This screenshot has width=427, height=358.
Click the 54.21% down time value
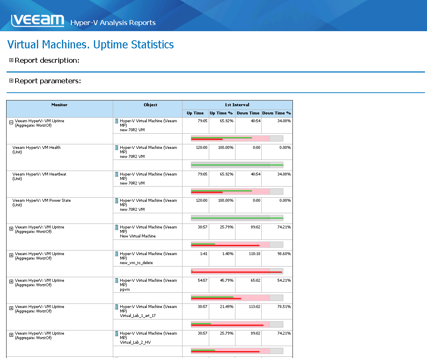284,280
